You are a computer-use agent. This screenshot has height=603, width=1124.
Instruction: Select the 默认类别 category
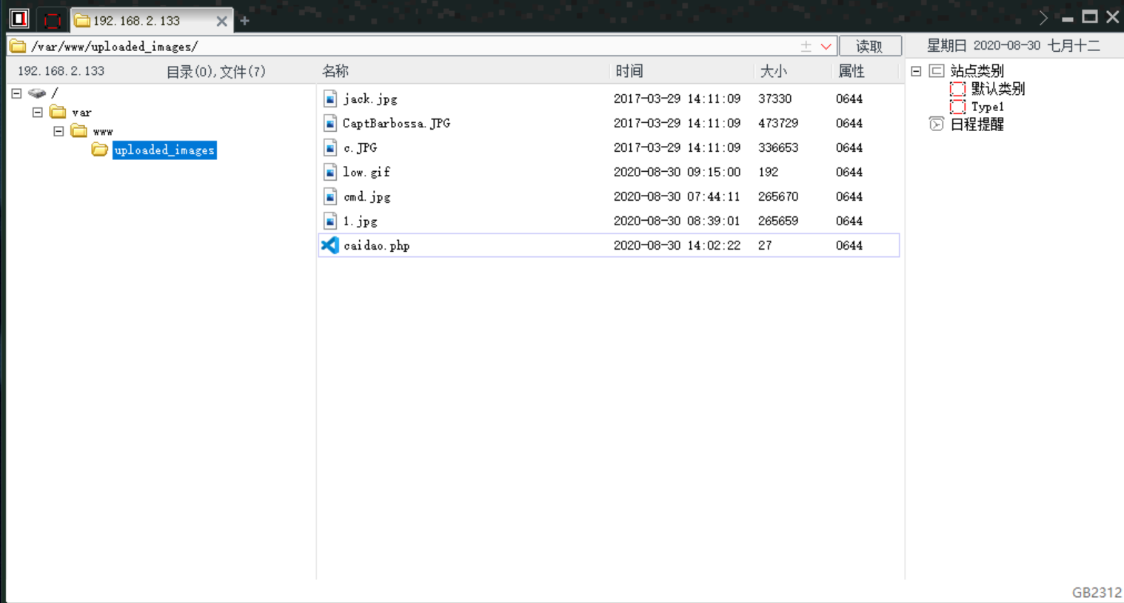pyautogui.click(x=998, y=89)
